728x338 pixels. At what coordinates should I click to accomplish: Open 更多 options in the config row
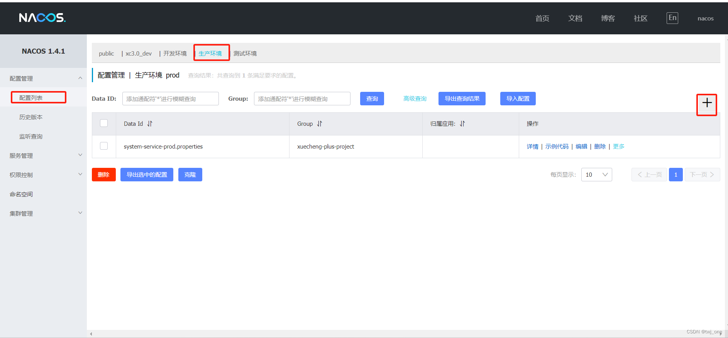click(619, 147)
